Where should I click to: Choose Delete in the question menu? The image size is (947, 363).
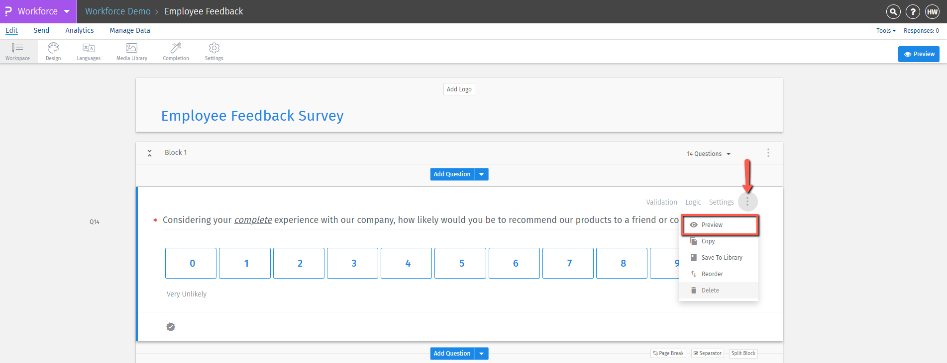[719, 290]
